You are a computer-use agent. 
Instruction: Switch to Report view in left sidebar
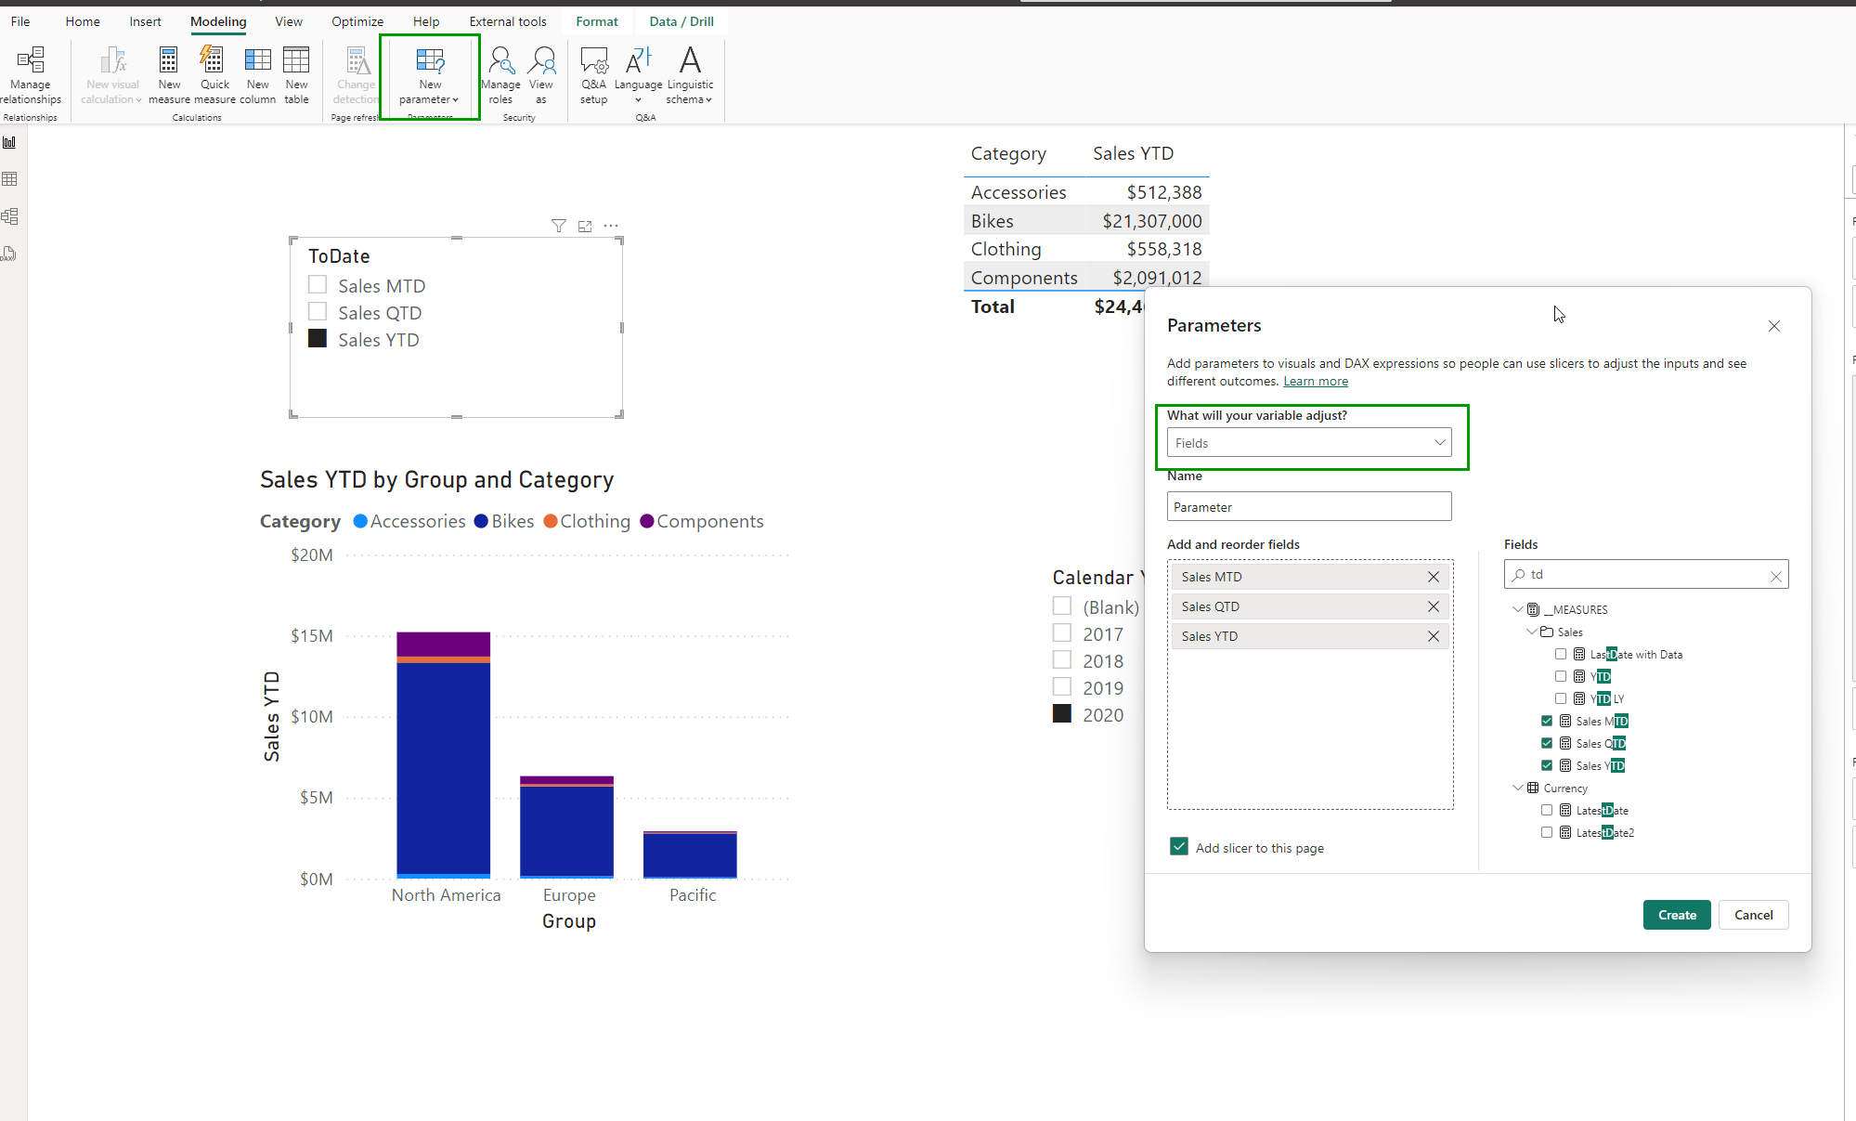point(10,142)
